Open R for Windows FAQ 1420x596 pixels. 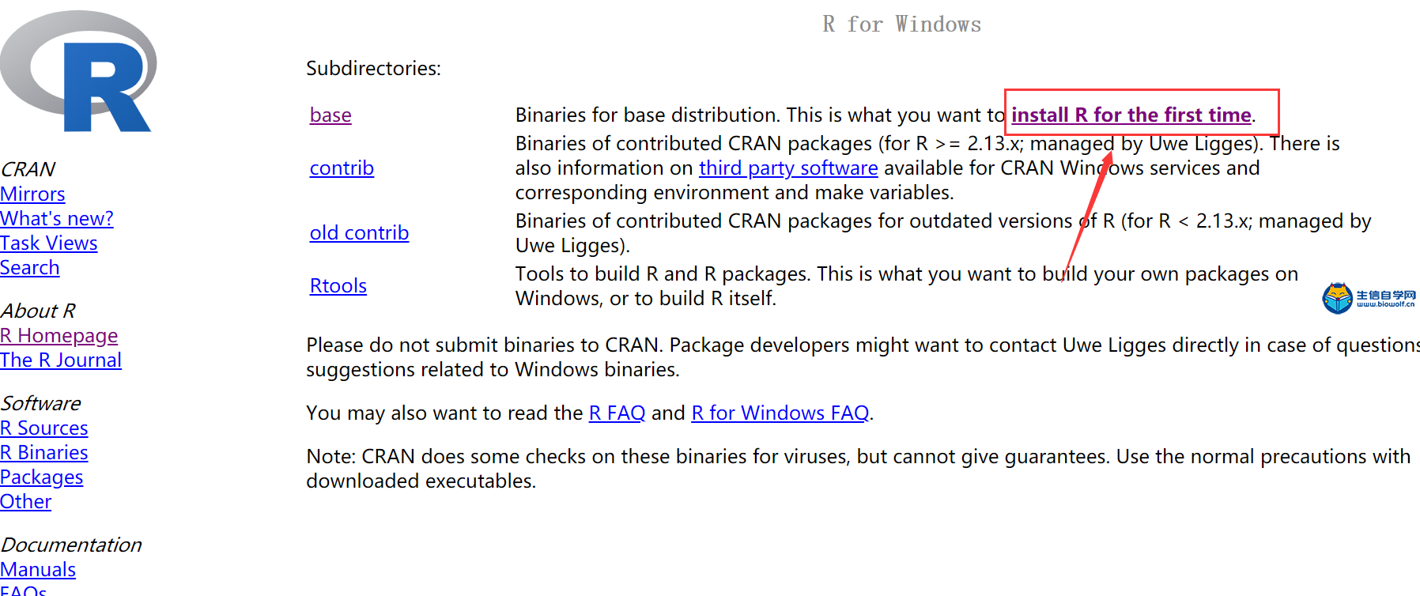point(780,413)
